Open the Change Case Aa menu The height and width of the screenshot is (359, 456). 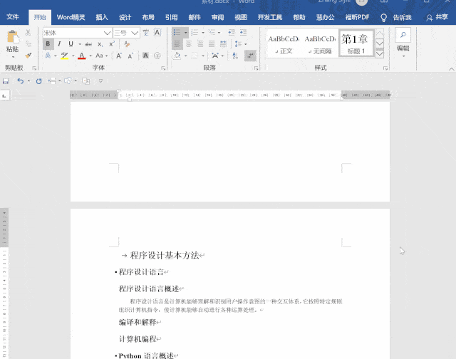[x=100, y=56]
